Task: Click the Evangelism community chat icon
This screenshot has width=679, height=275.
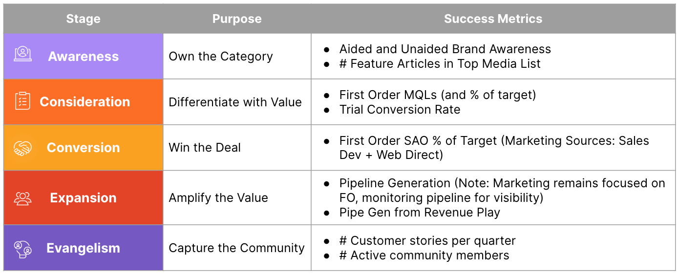Action: (22, 249)
